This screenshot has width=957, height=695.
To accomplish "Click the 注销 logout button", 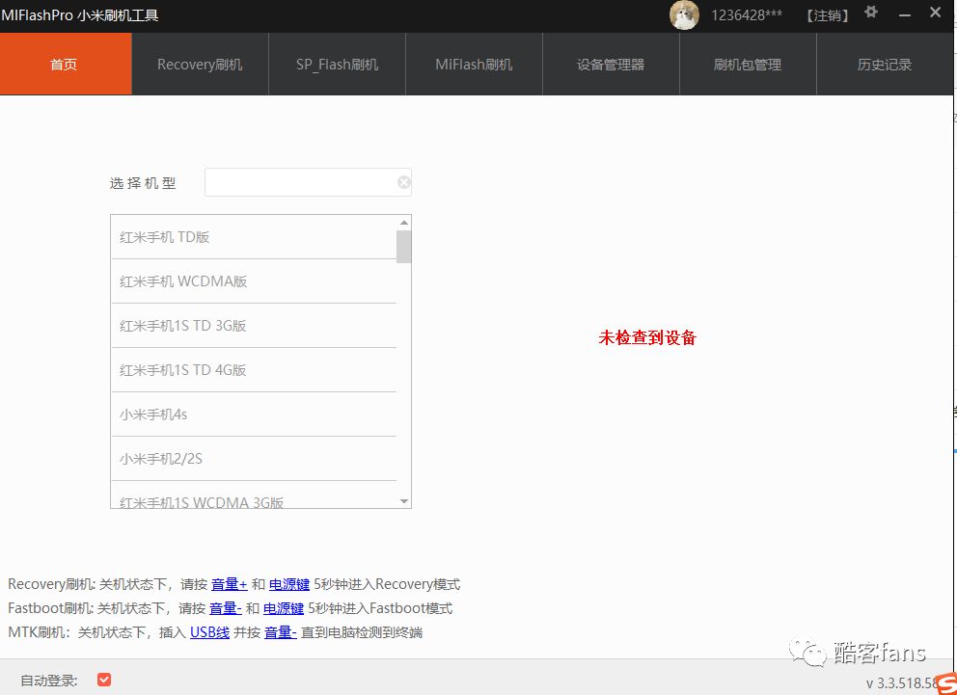I will click(x=828, y=15).
